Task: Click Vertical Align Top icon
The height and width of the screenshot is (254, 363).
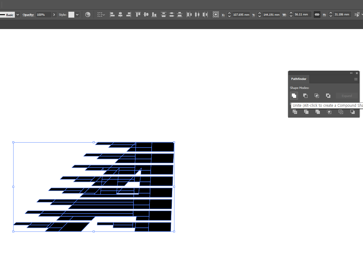Action: click(x=138, y=15)
